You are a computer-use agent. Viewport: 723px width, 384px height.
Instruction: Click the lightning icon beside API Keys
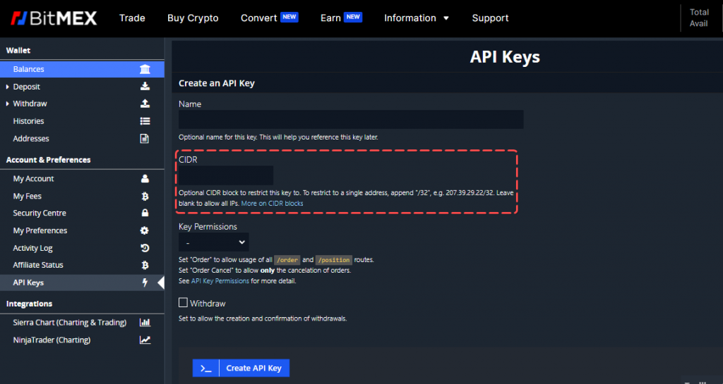tap(145, 283)
